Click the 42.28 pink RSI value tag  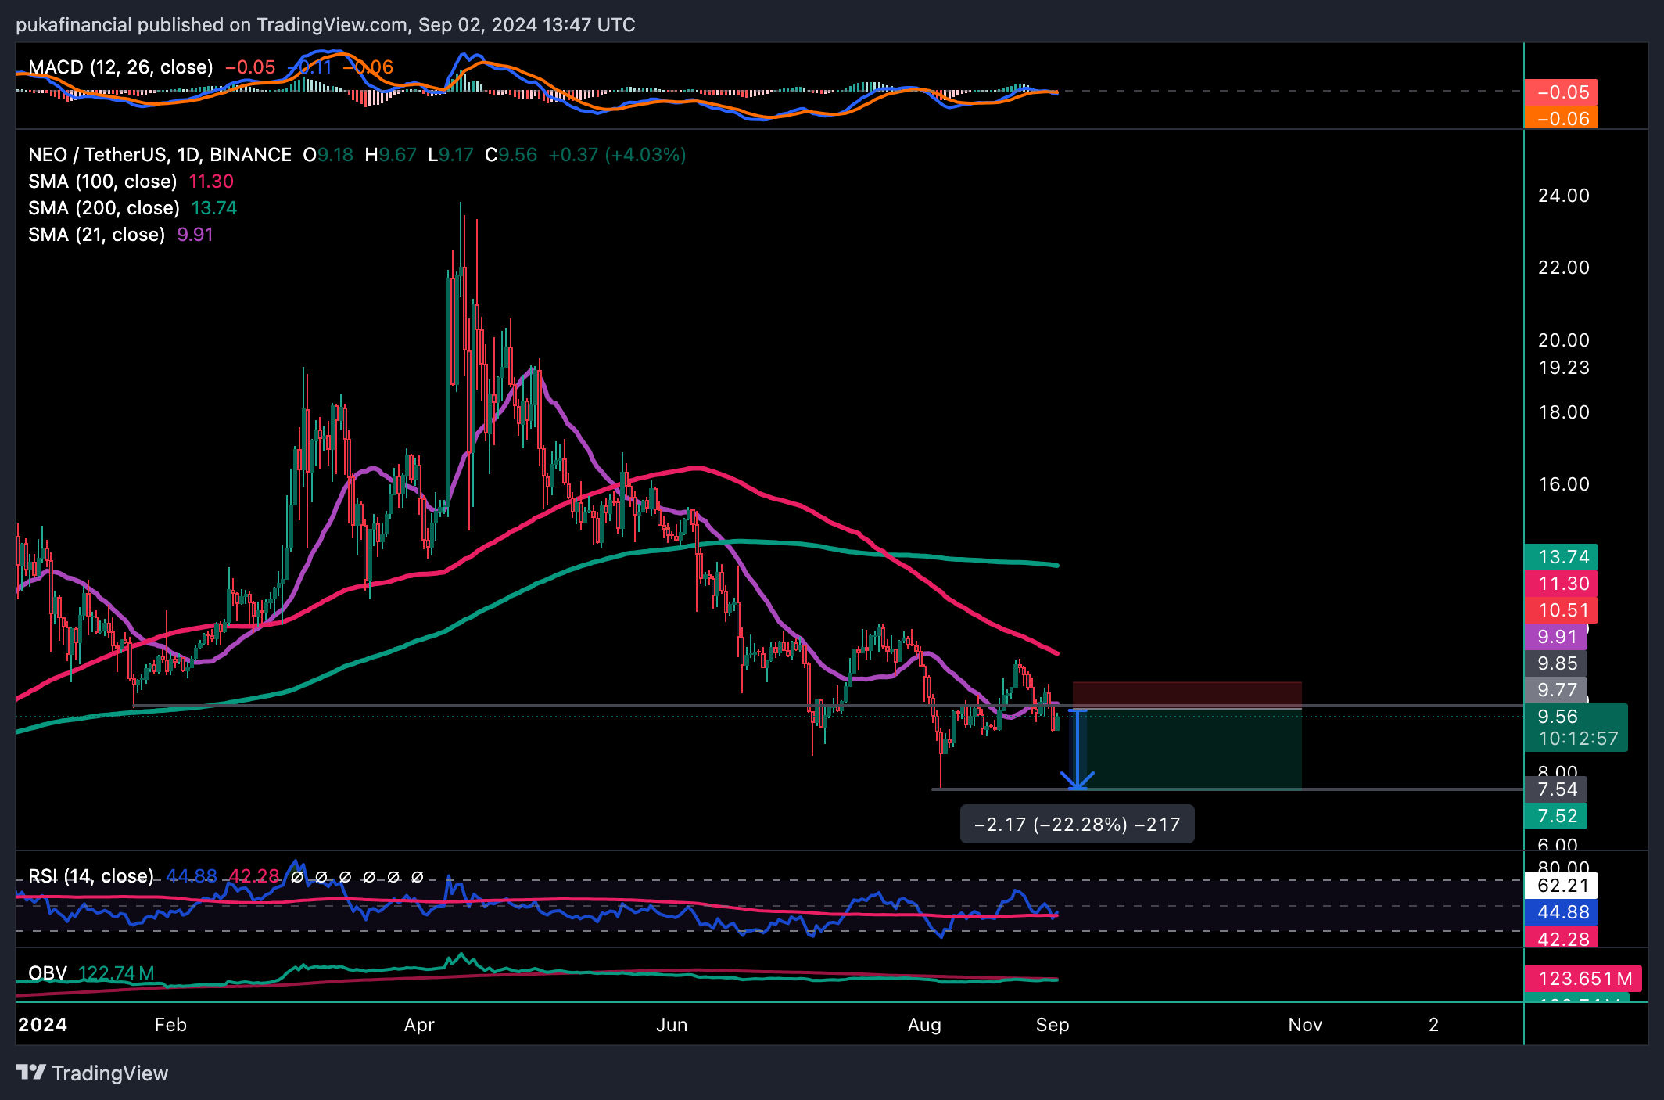click(x=1561, y=937)
